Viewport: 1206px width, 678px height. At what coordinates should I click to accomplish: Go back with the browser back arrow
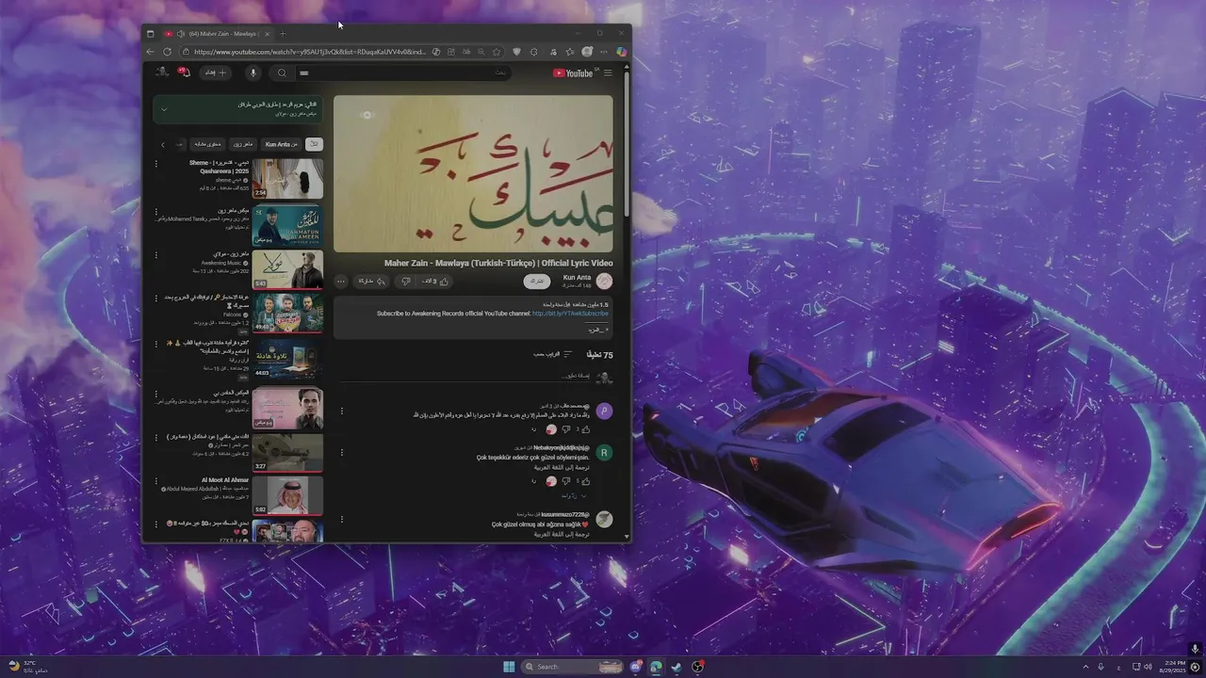tap(150, 52)
